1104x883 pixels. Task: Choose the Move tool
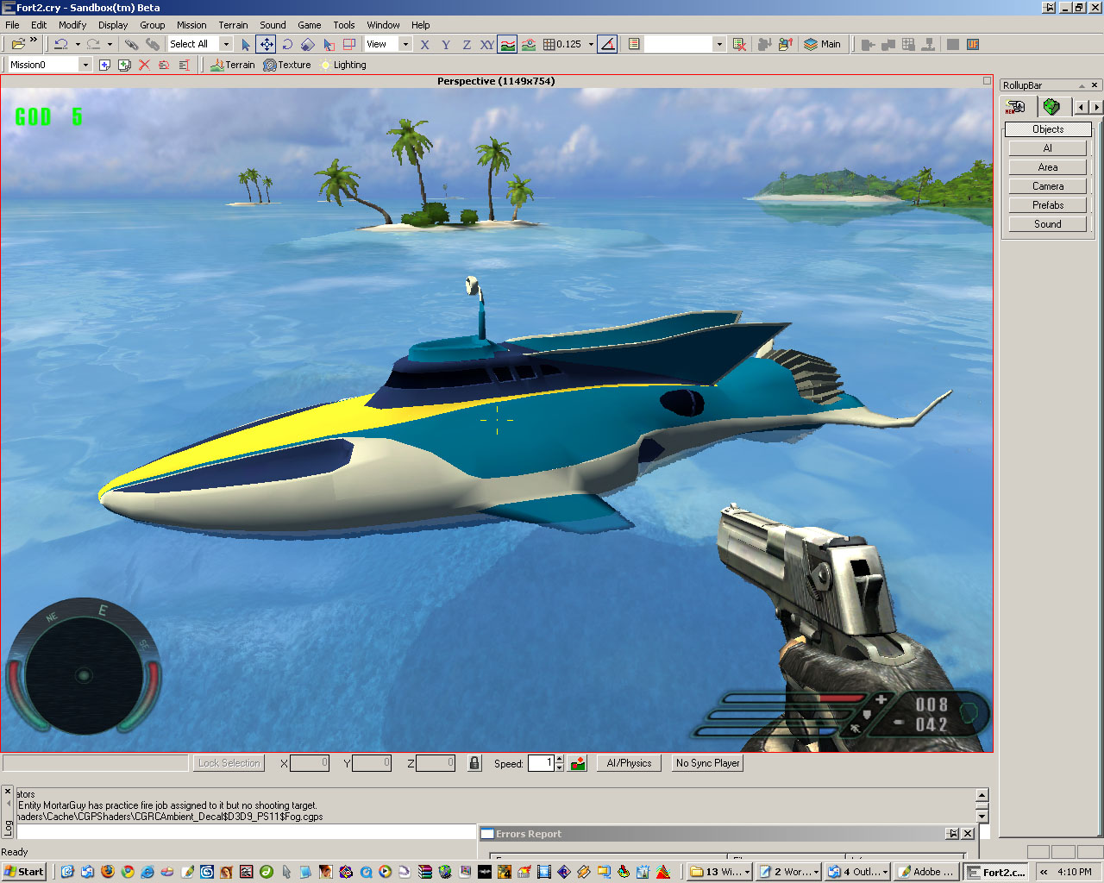[x=267, y=44]
